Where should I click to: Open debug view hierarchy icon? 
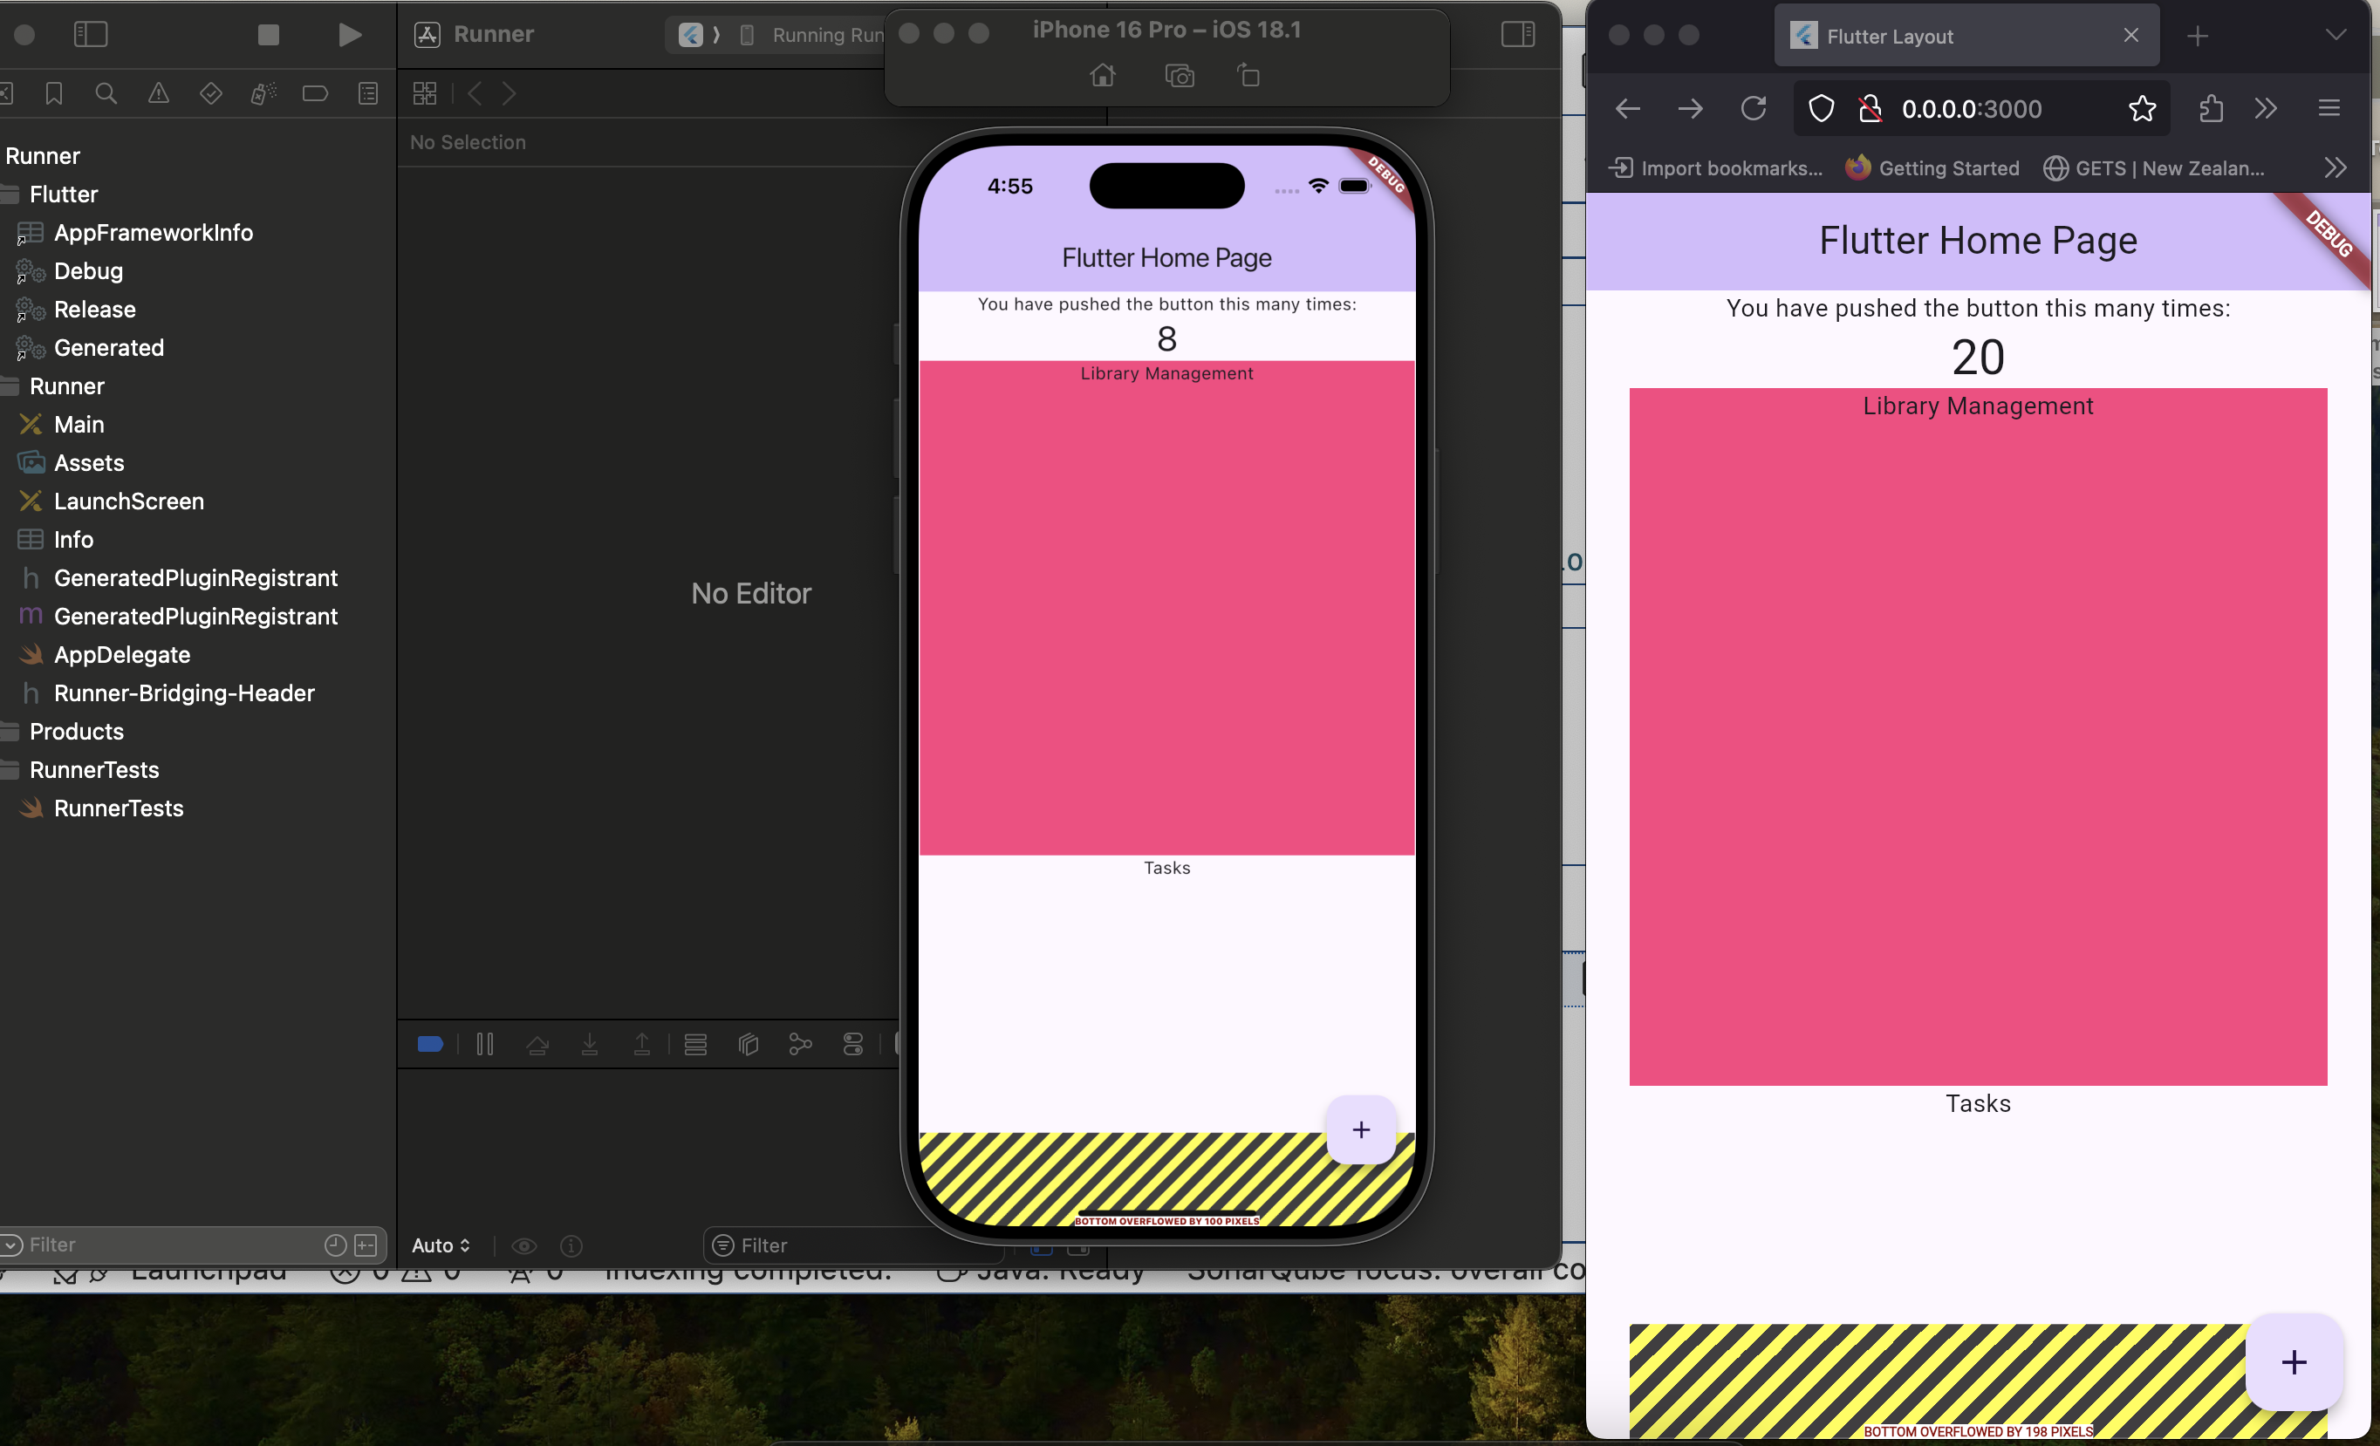748,1043
